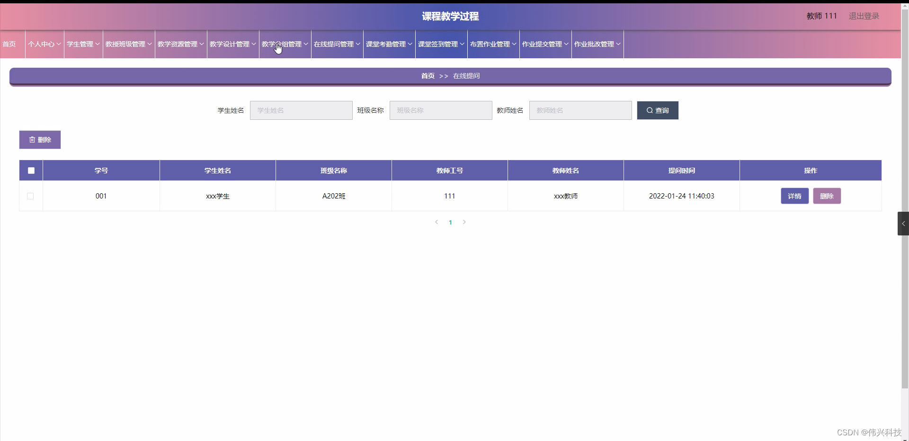Image resolution: width=909 pixels, height=441 pixels.
Task: Click the next page arrow
Action: coord(464,222)
